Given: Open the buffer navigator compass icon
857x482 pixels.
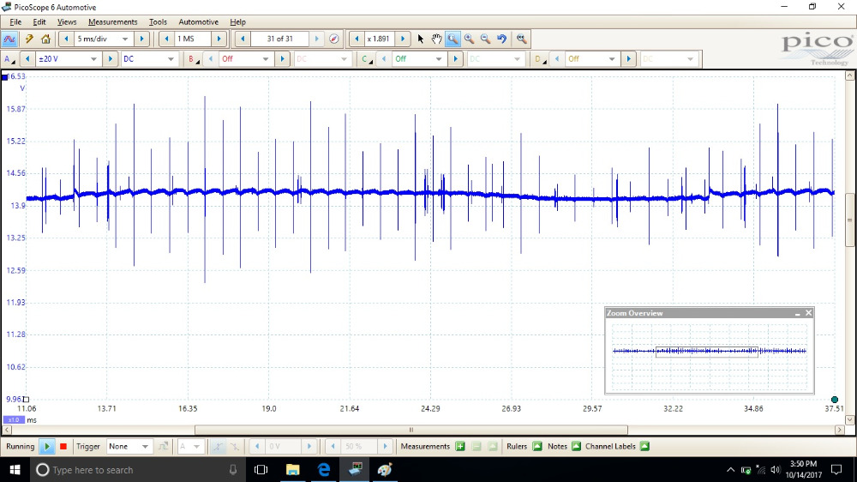Looking at the screenshot, I should pyautogui.click(x=334, y=39).
